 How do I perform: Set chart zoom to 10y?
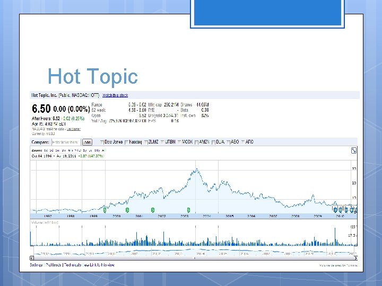click(97, 150)
